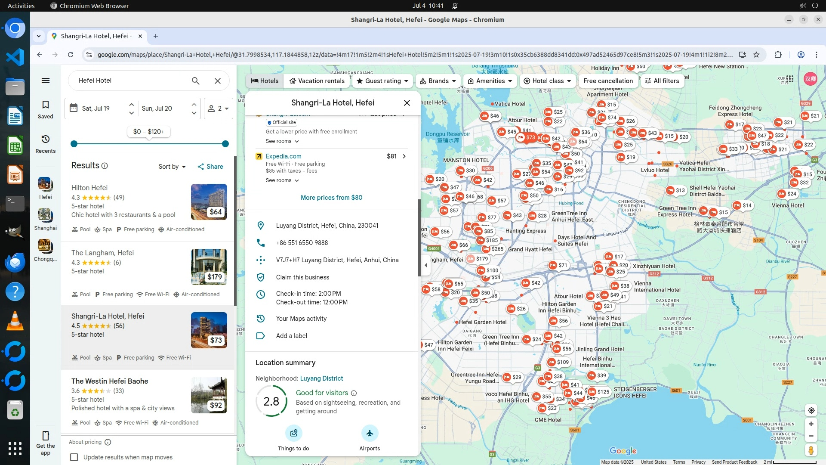Open All filters menu
Image resolution: width=826 pixels, height=465 pixels.
(661, 81)
